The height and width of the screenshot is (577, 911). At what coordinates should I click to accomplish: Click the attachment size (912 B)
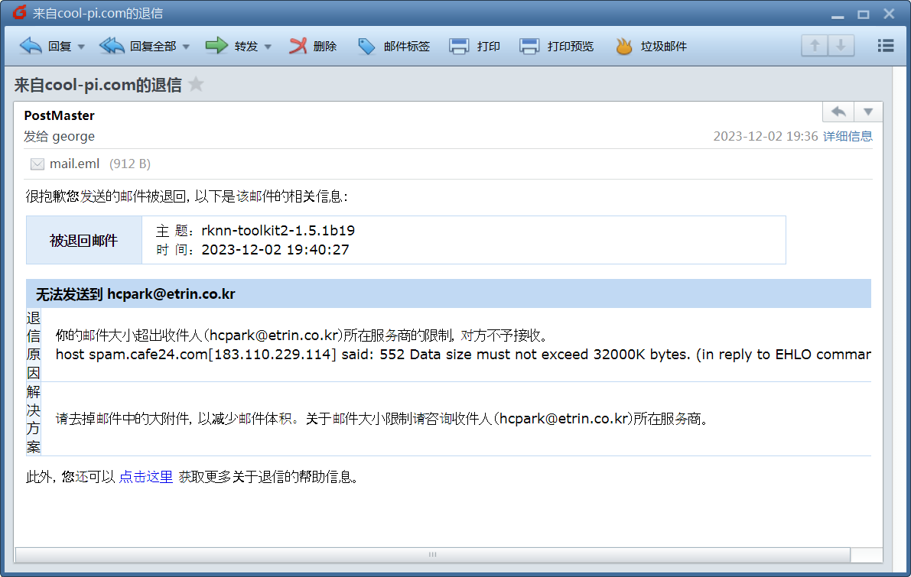pyautogui.click(x=130, y=164)
